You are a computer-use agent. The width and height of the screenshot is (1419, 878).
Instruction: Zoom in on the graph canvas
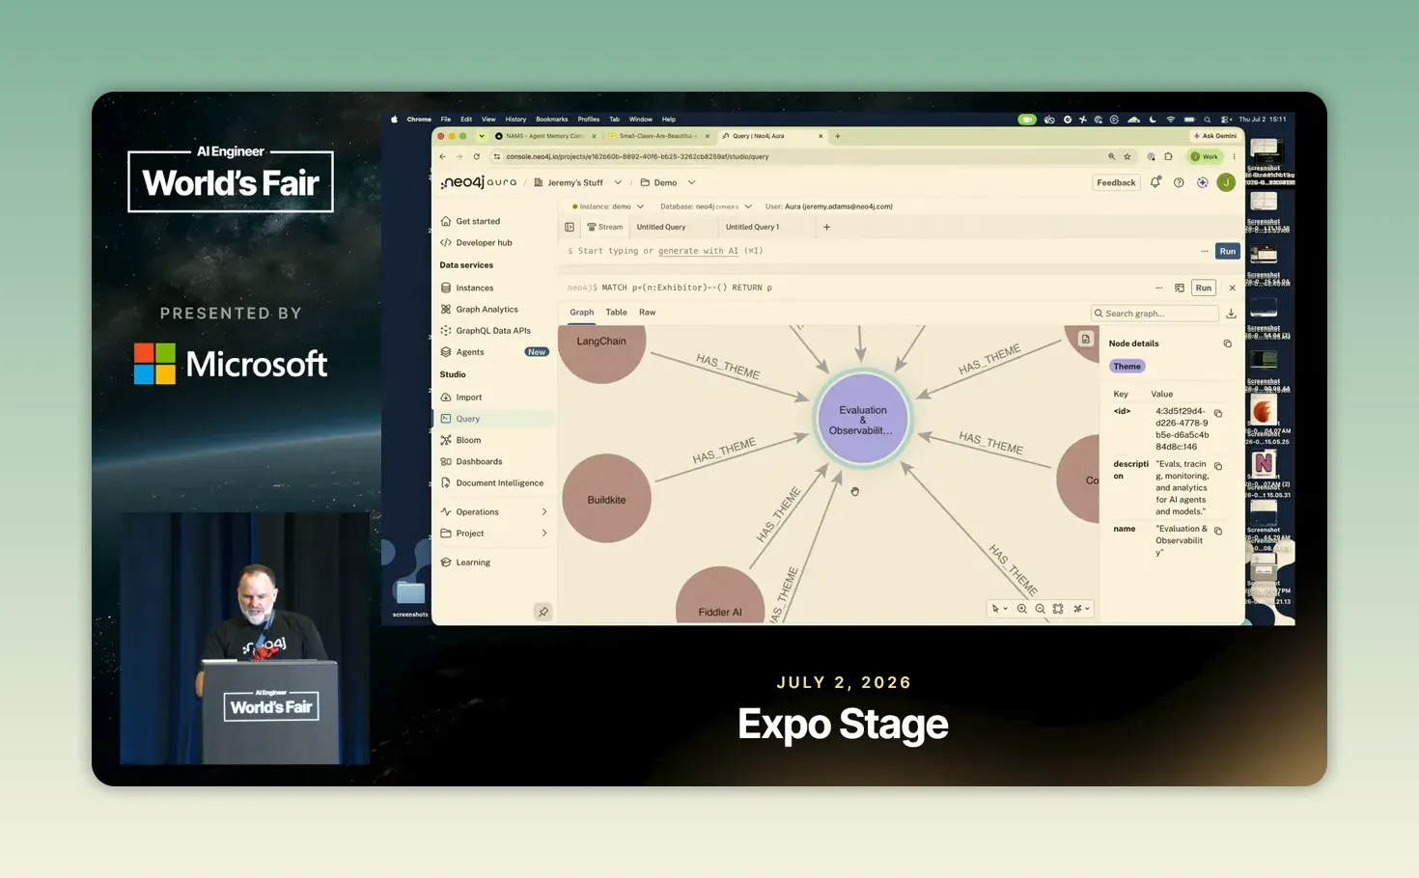click(1021, 609)
